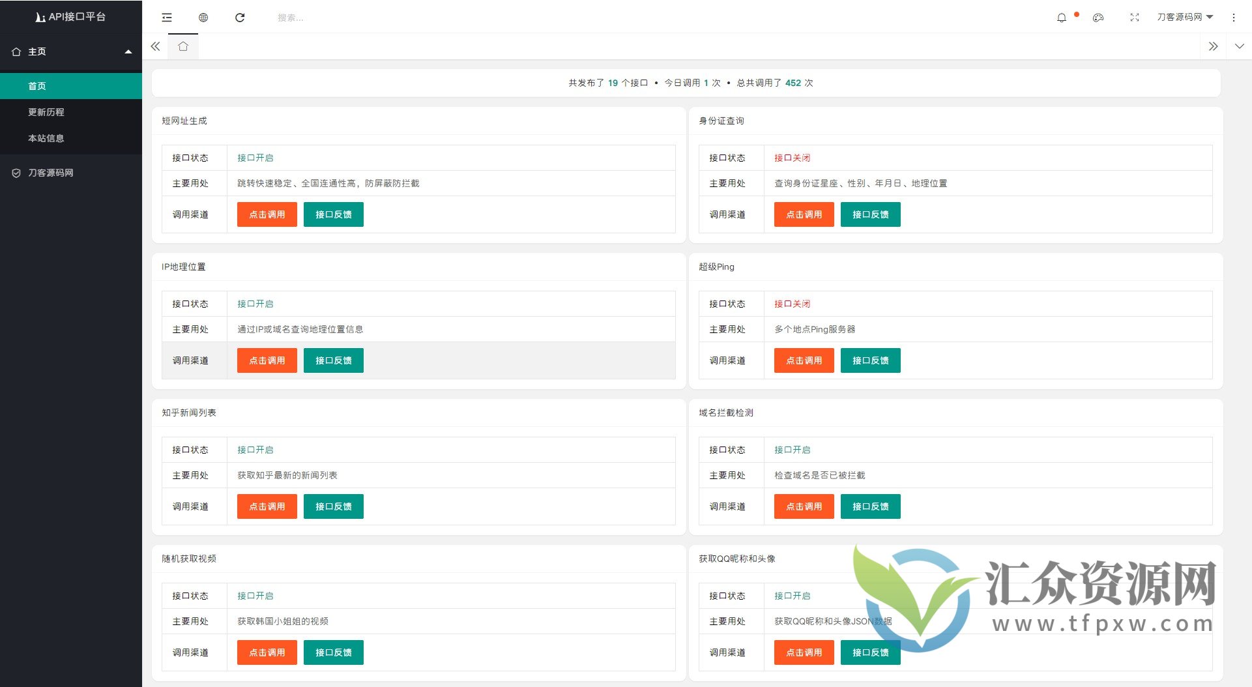Open the vertical three-dot more menu
The height and width of the screenshot is (687, 1252).
(x=1234, y=18)
